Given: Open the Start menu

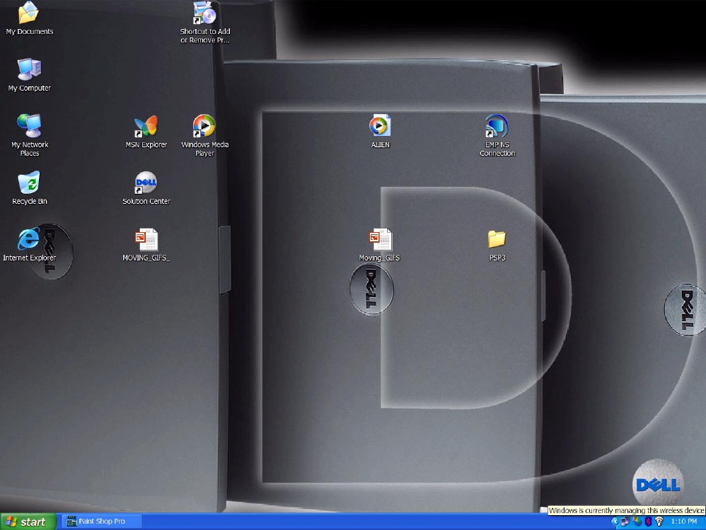Looking at the screenshot, I should click(28, 522).
